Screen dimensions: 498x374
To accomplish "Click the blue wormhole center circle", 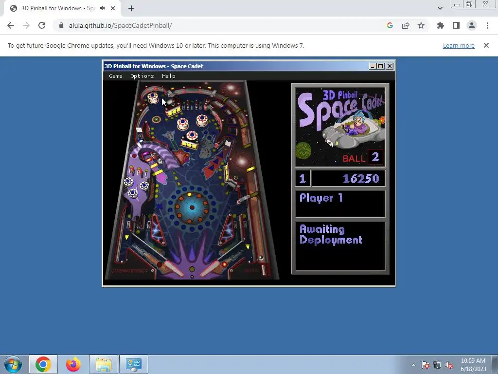I will 192,207.
